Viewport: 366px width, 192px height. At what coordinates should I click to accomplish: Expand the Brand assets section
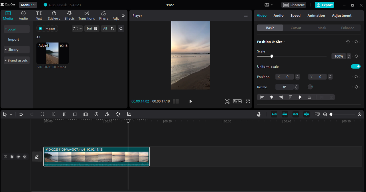(x=17, y=60)
